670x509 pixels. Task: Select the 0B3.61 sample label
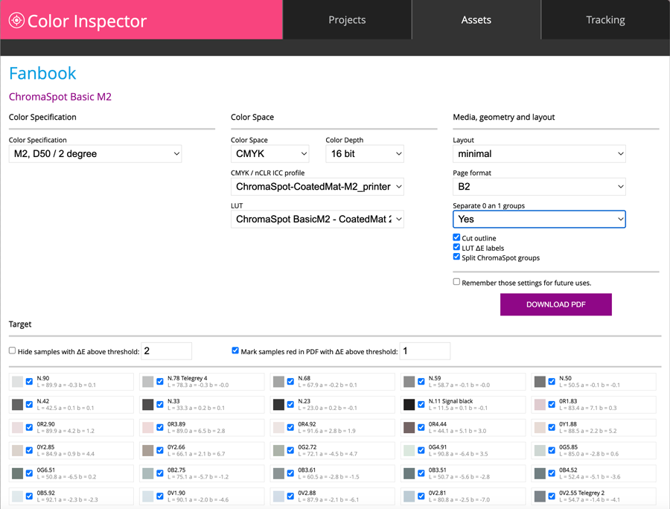tap(307, 470)
